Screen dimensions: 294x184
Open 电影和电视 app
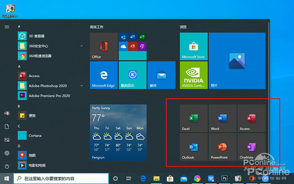(51, 165)
